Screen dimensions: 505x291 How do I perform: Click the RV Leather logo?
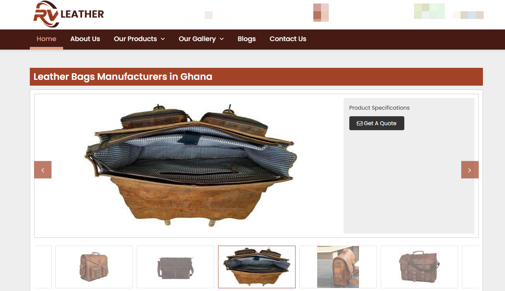click(x=69, y=14)
